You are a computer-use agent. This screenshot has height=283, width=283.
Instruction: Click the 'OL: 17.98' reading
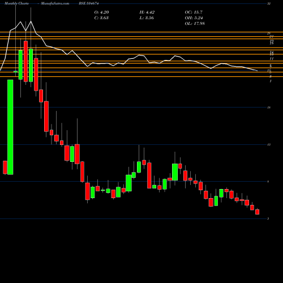click(x=195, y=24)
